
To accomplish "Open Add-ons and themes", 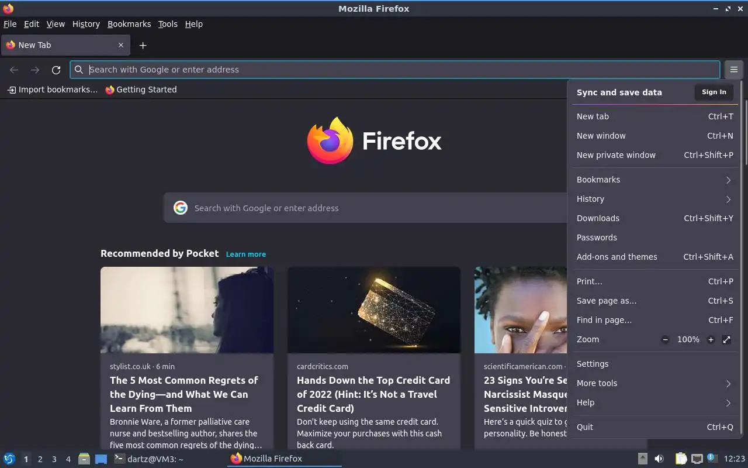I will point(654,257).
